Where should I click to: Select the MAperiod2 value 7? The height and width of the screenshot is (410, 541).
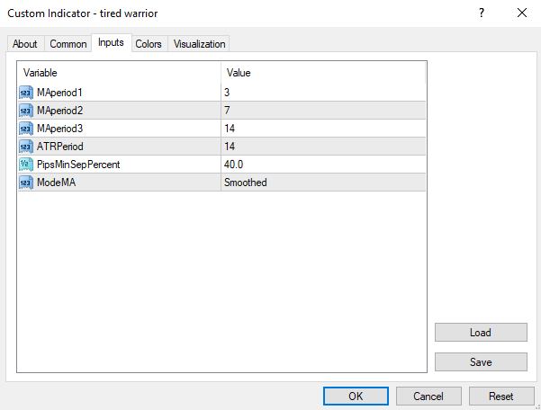[x=323, y=111]
